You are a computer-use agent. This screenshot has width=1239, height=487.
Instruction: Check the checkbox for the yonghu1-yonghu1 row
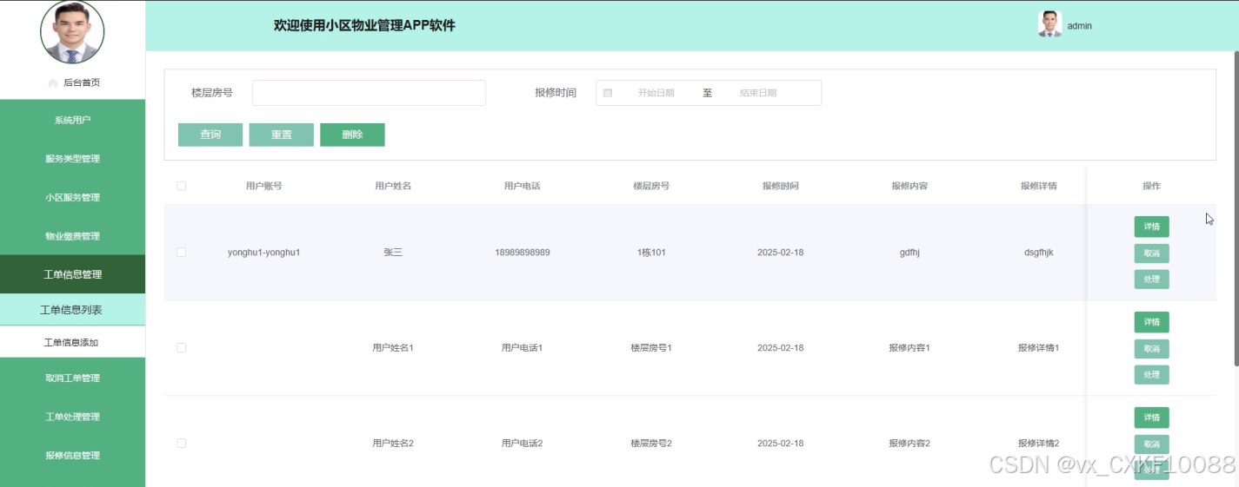click(181, 253)
